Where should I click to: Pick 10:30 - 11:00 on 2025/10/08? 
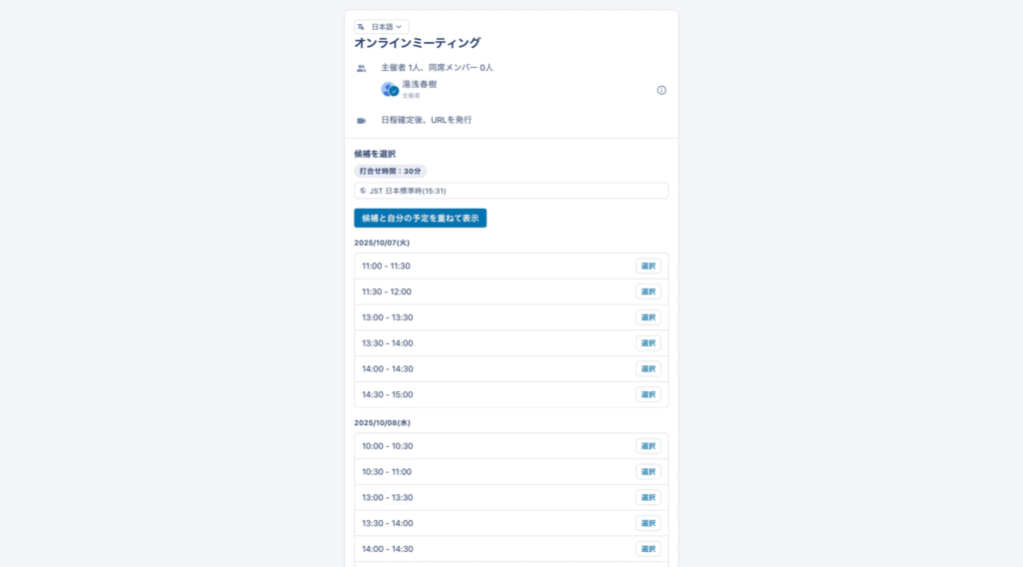[647, 472]
